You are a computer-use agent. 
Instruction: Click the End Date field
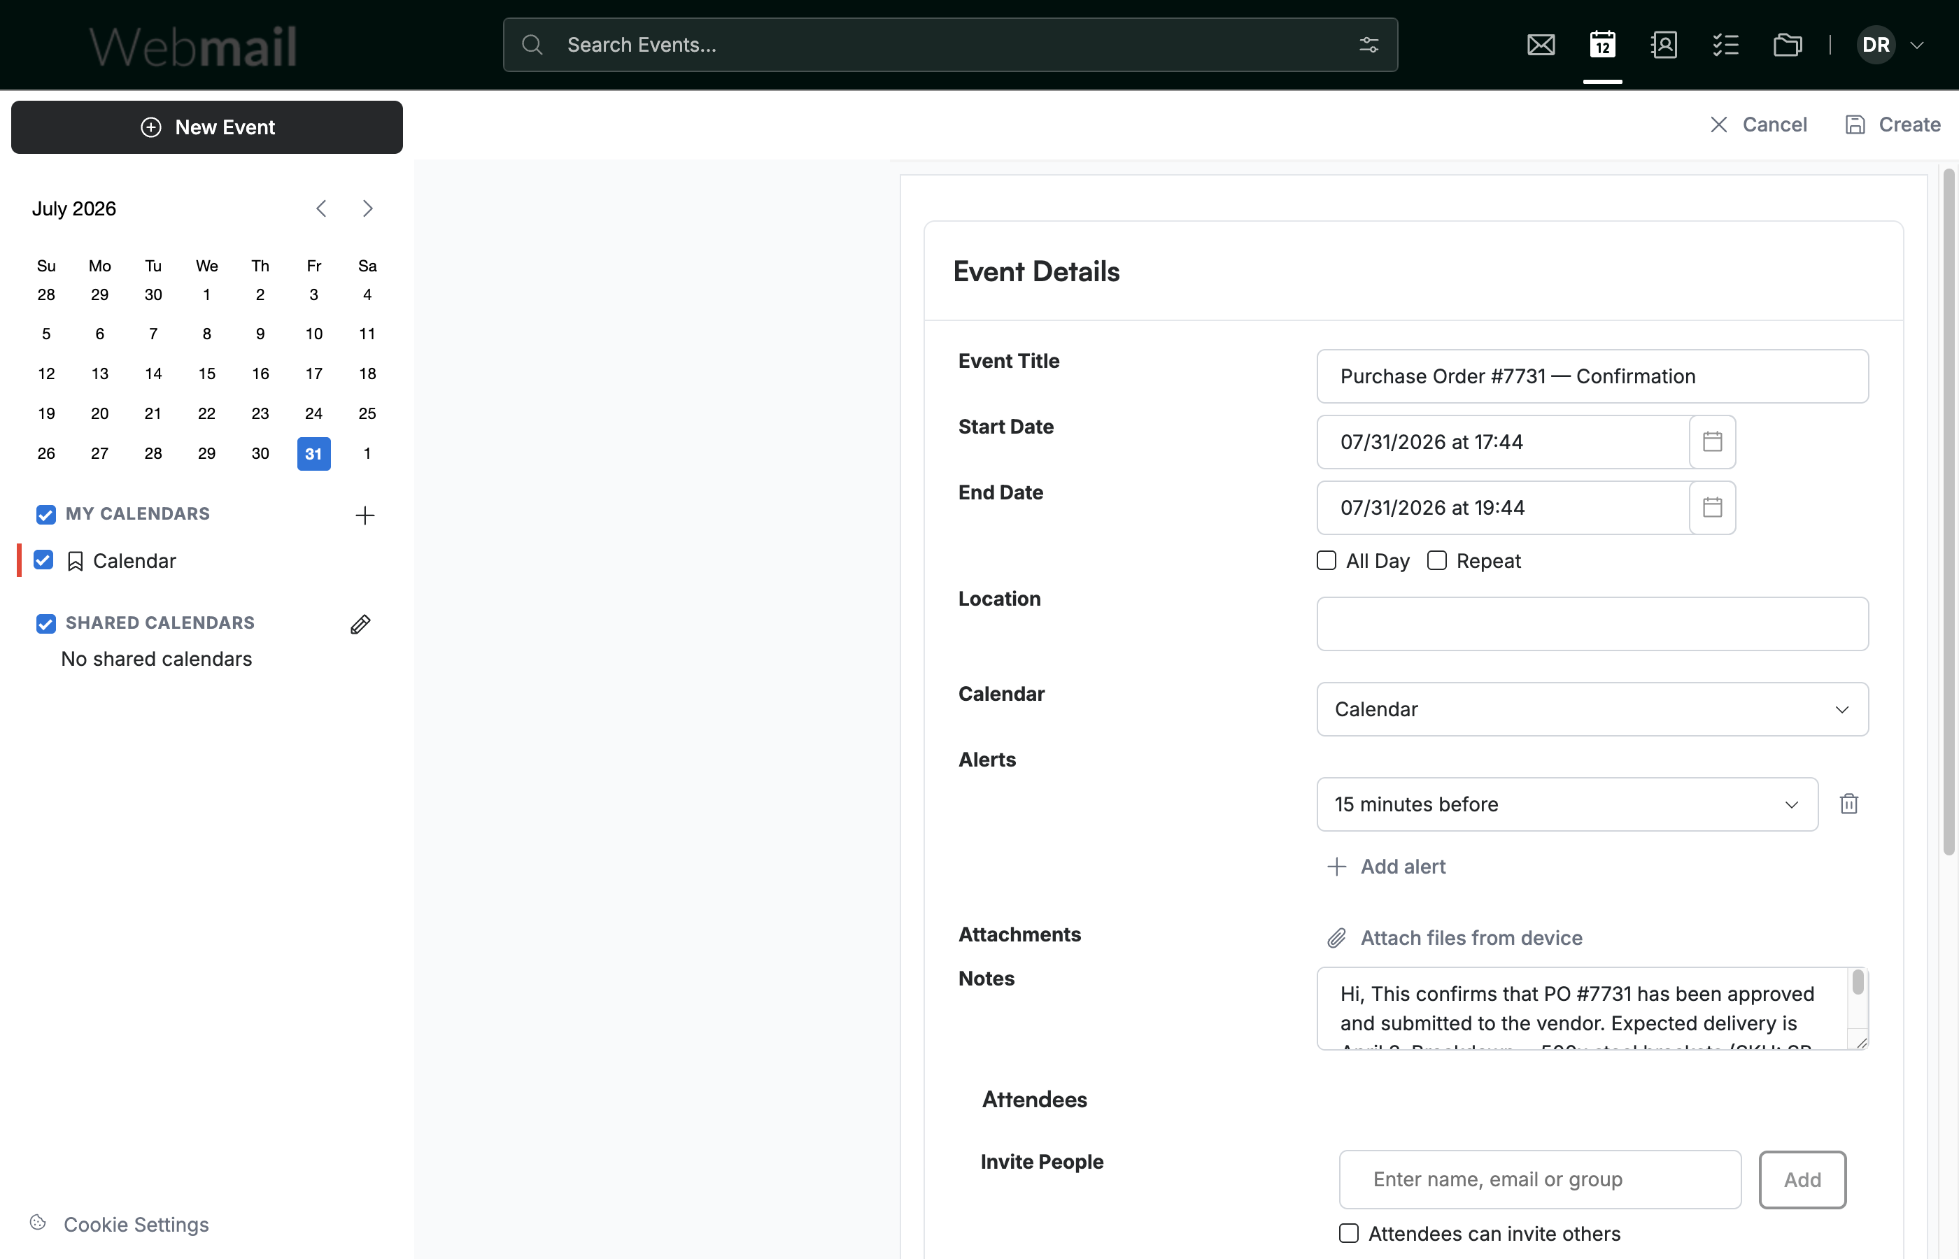1503,508
